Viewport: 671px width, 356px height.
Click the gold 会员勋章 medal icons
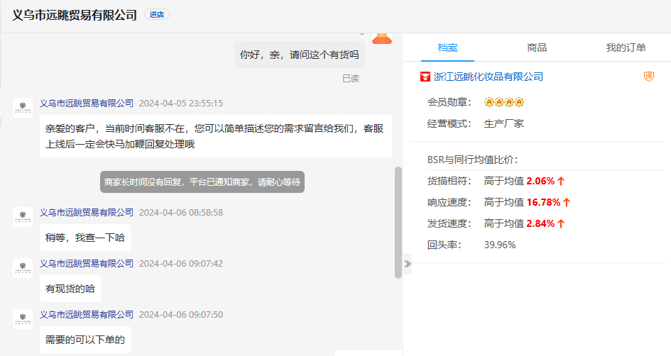(x=504, y=102)
